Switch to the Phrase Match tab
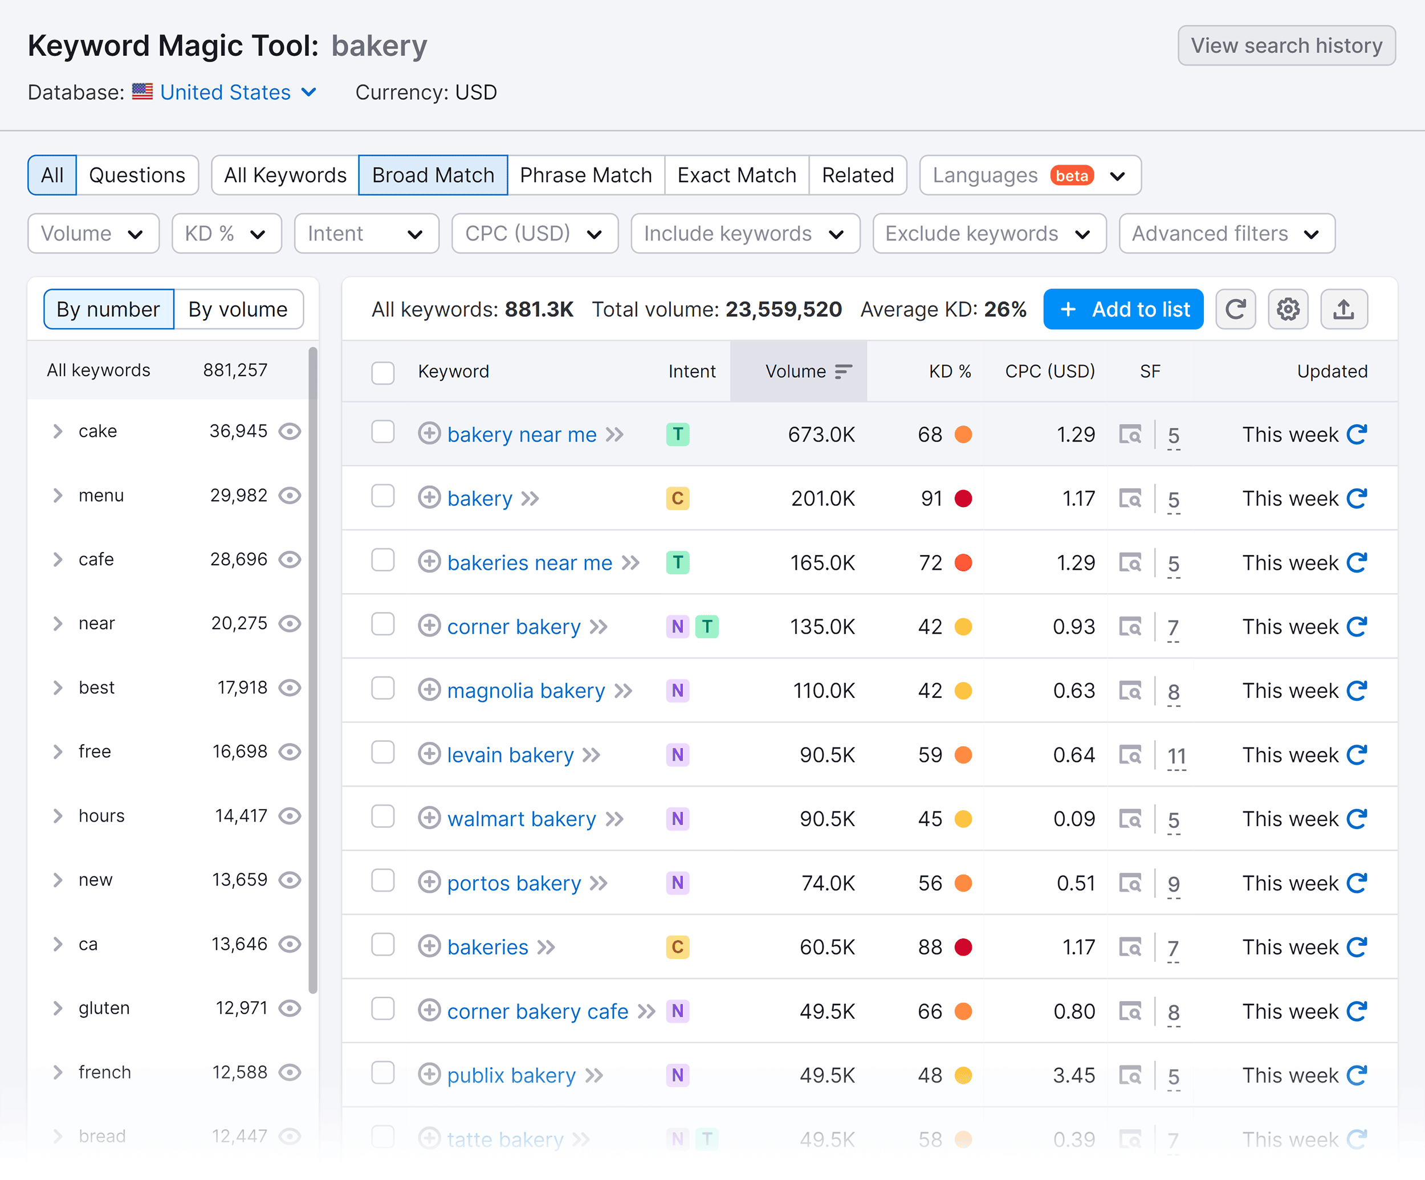 pos(587,175)
